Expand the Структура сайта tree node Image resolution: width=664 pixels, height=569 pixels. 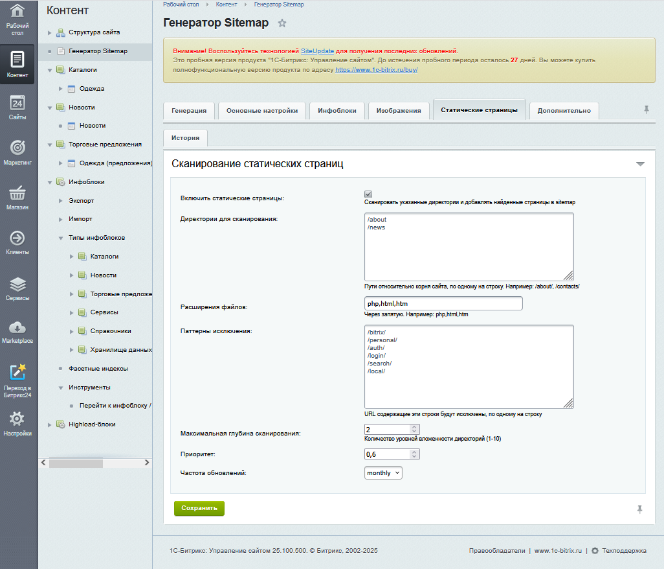[x=50, y=32]
